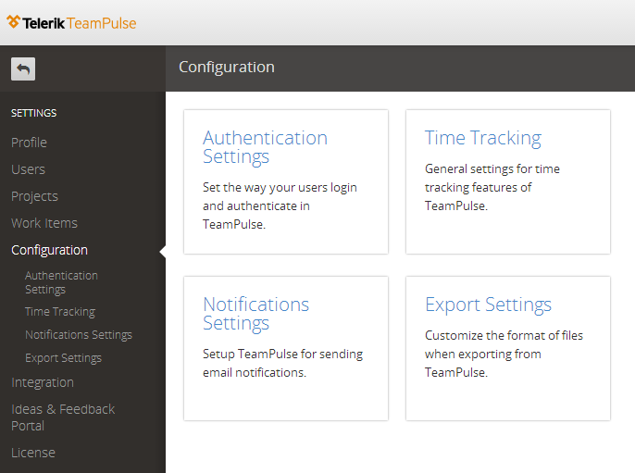Open the Notifications Settings card title

pyautogui.click(x=255, y=314)
